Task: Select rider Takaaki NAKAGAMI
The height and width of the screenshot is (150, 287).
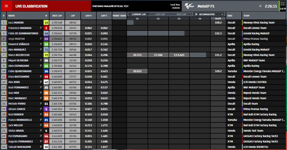Action: pos(19,147)
